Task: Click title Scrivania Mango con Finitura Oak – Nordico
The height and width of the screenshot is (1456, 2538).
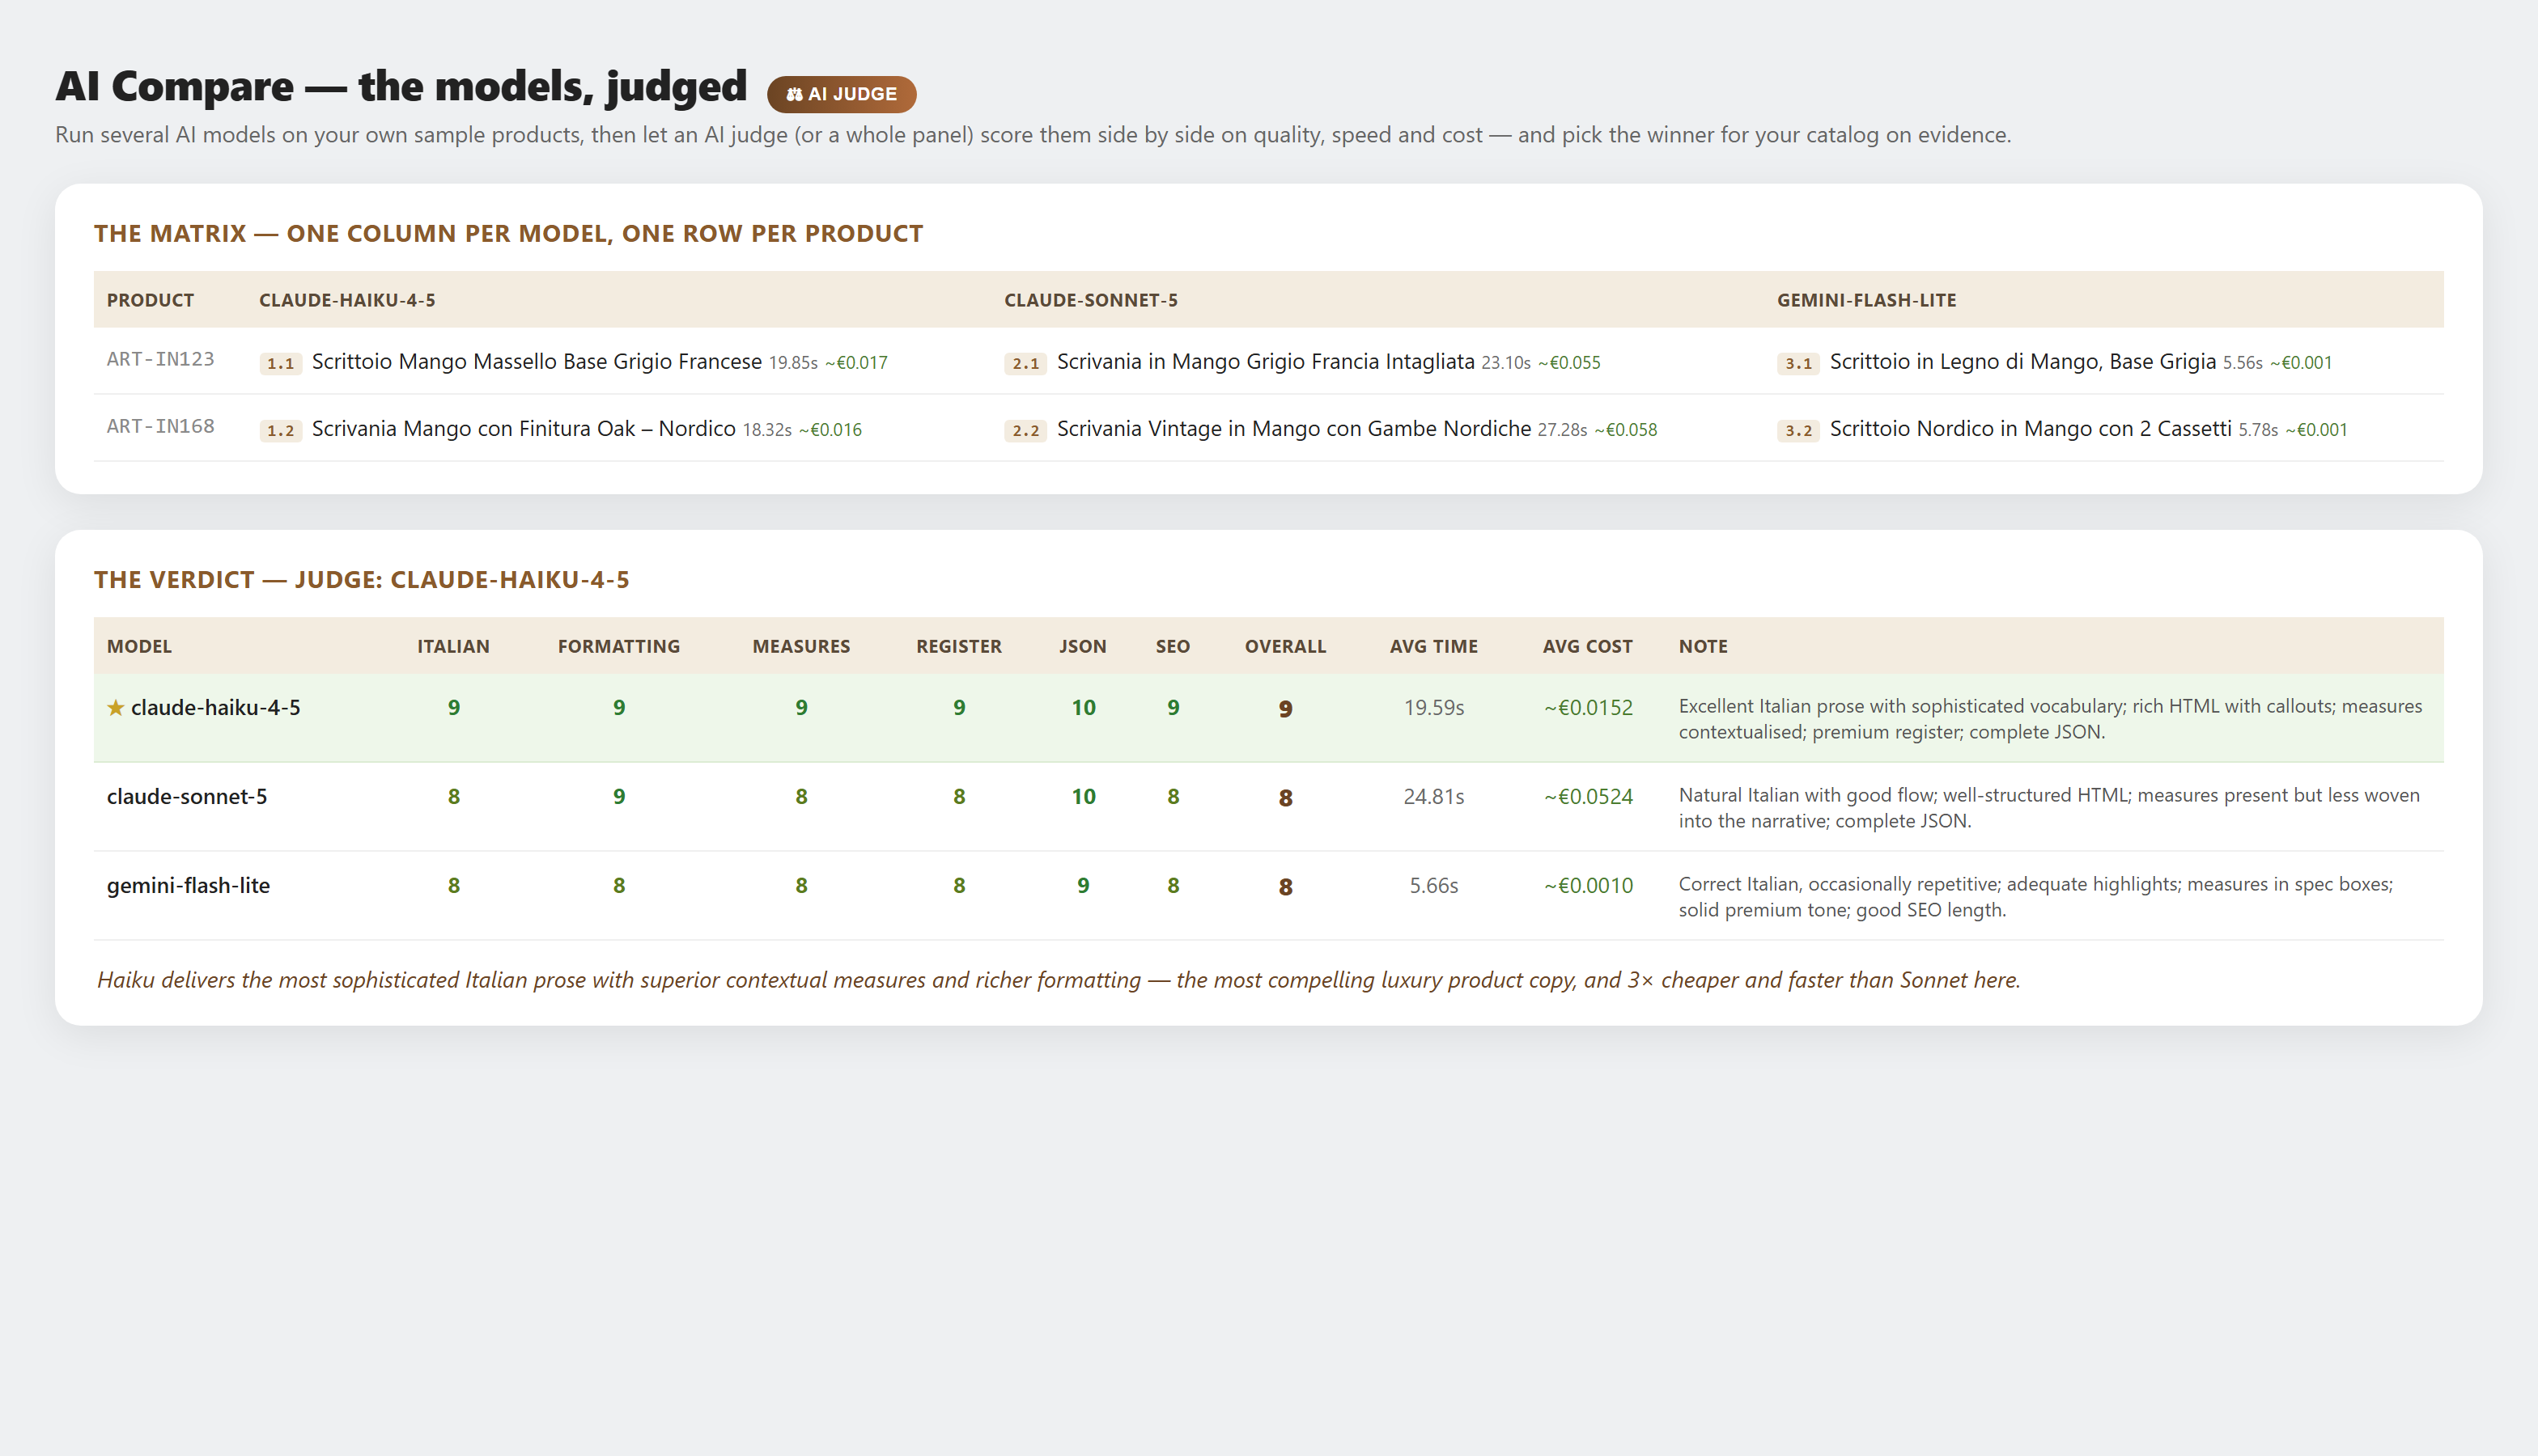Action: point(524,428)
